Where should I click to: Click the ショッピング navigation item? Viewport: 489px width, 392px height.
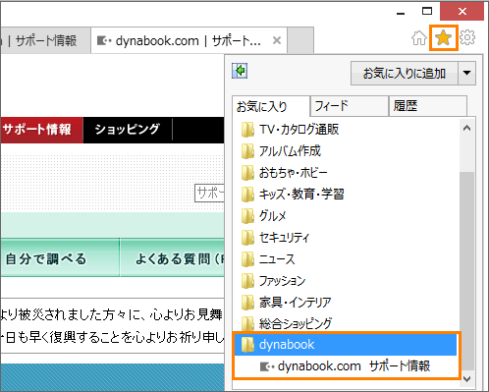128,130
